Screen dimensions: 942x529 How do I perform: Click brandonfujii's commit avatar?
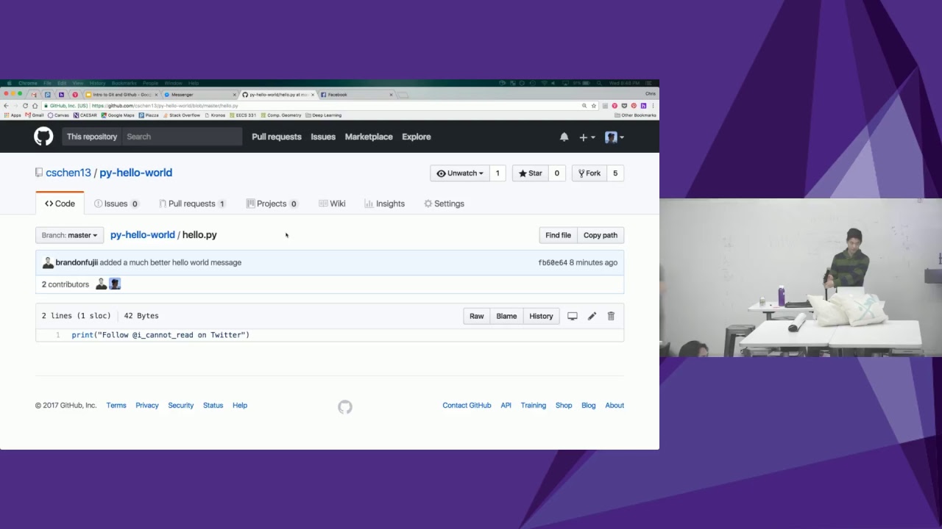click(x=48, y=262)
